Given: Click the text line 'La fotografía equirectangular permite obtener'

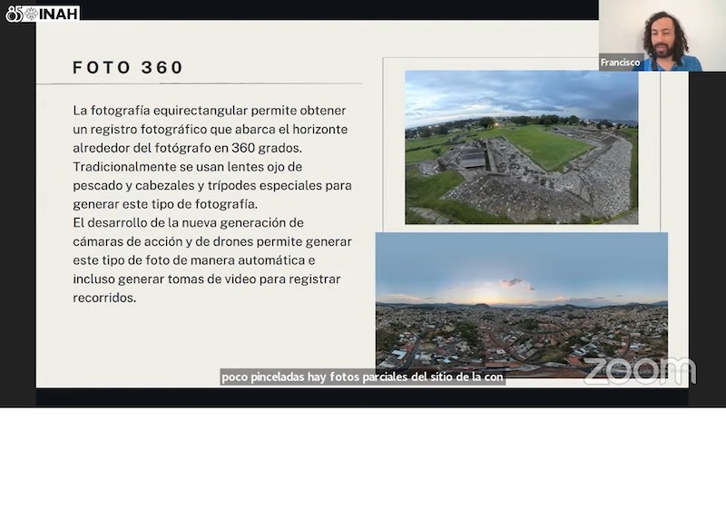Looking at the screenshot, I should [210, 111].
